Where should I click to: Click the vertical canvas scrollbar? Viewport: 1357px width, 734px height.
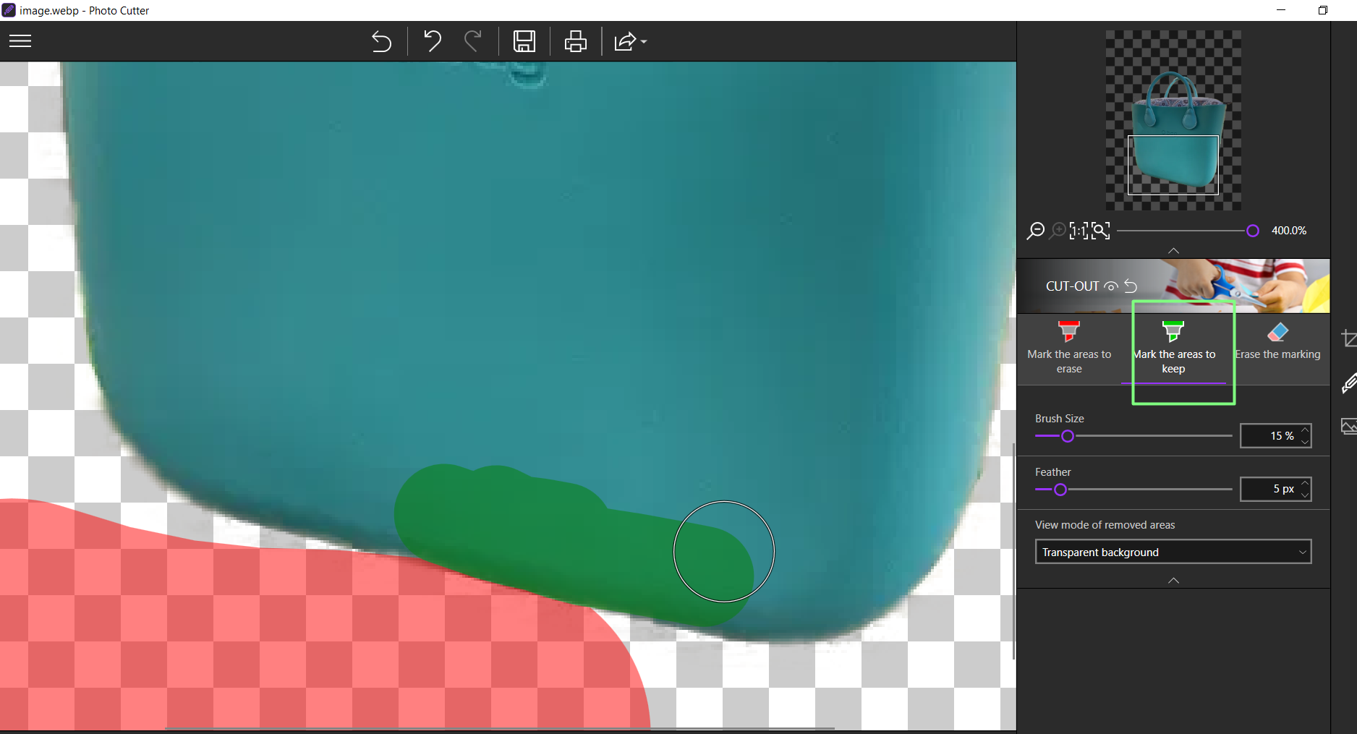[1013, 550]
